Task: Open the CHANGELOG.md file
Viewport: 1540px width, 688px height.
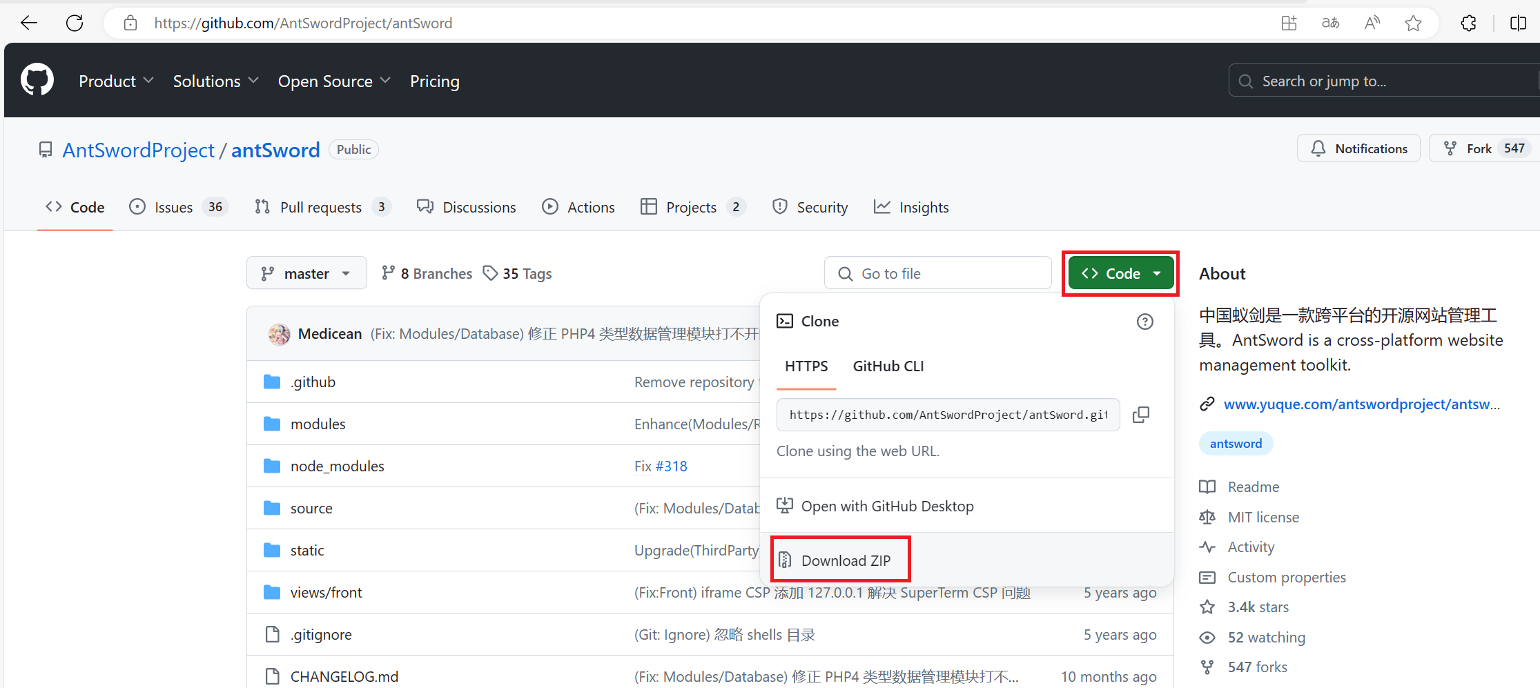Action: (x=344, y=676)
